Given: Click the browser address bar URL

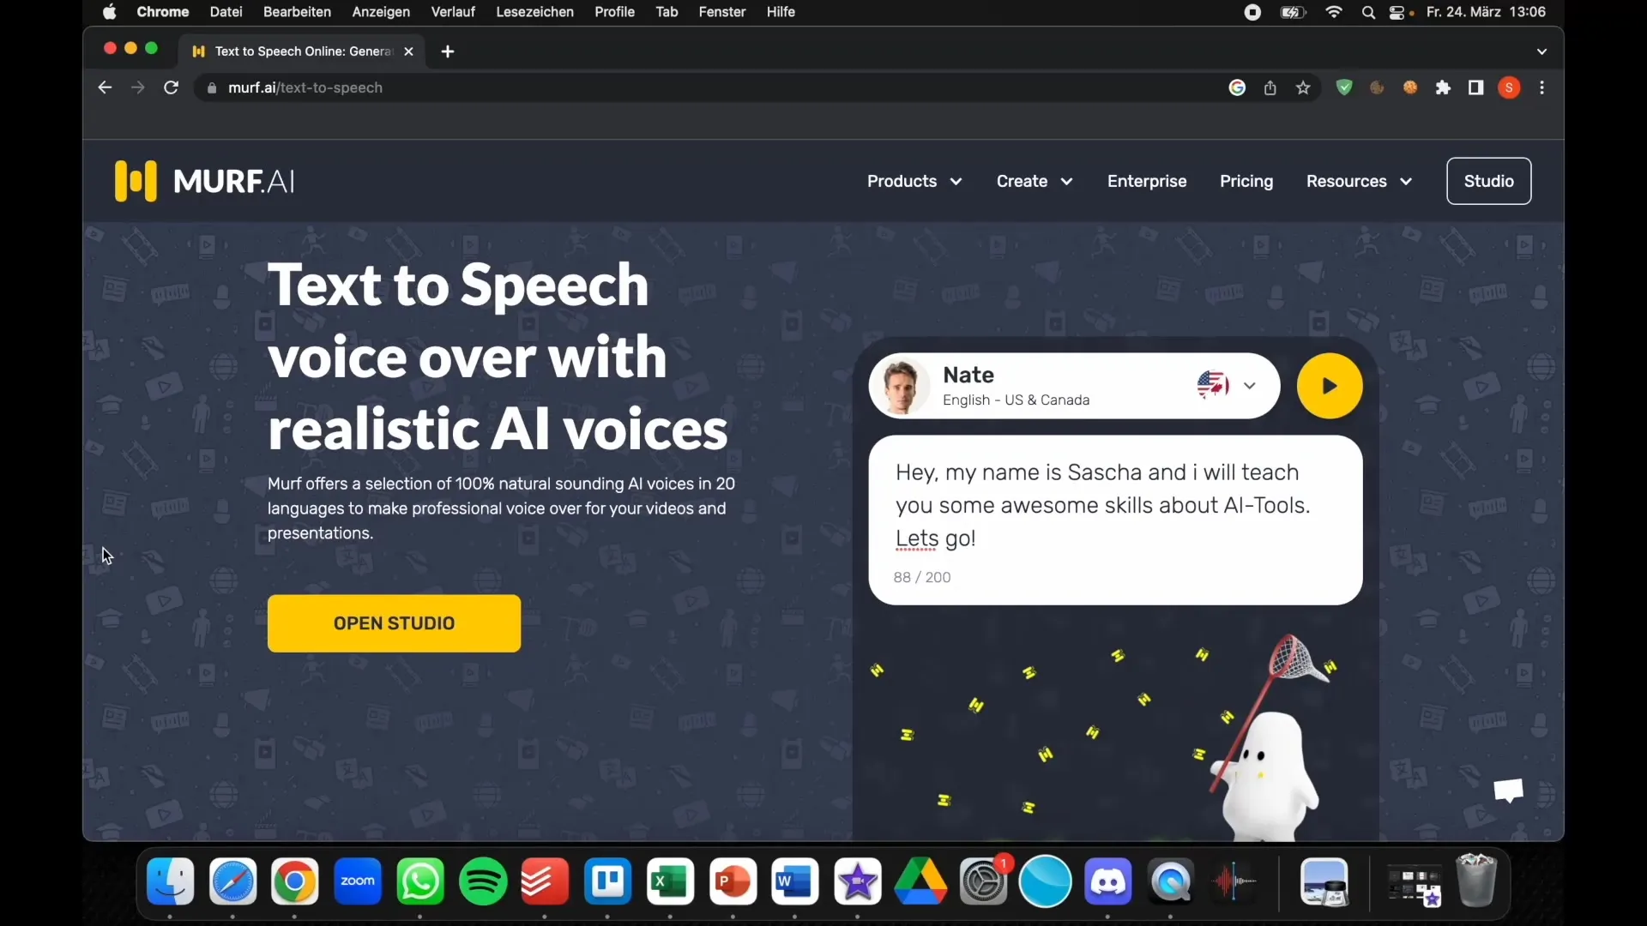Looking at the screenshot, I should pyautogui.click(x=305, y=87).
